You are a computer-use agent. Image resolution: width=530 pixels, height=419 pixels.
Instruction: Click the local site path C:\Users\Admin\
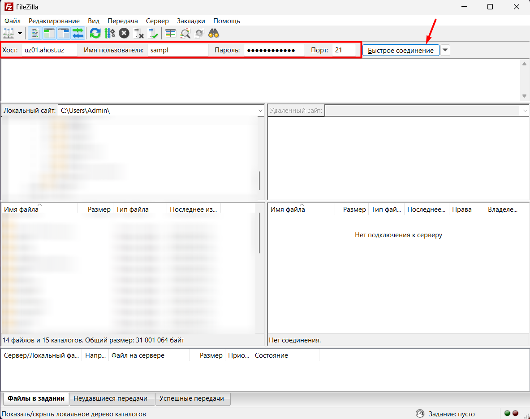click(x=85, y=111)
